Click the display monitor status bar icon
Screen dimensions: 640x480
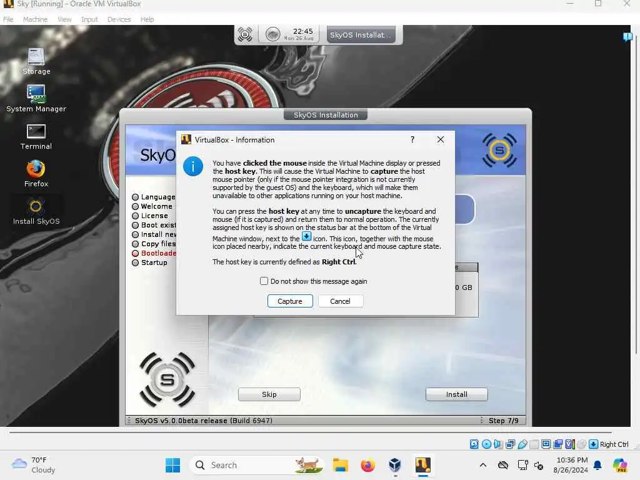point(546,444)
